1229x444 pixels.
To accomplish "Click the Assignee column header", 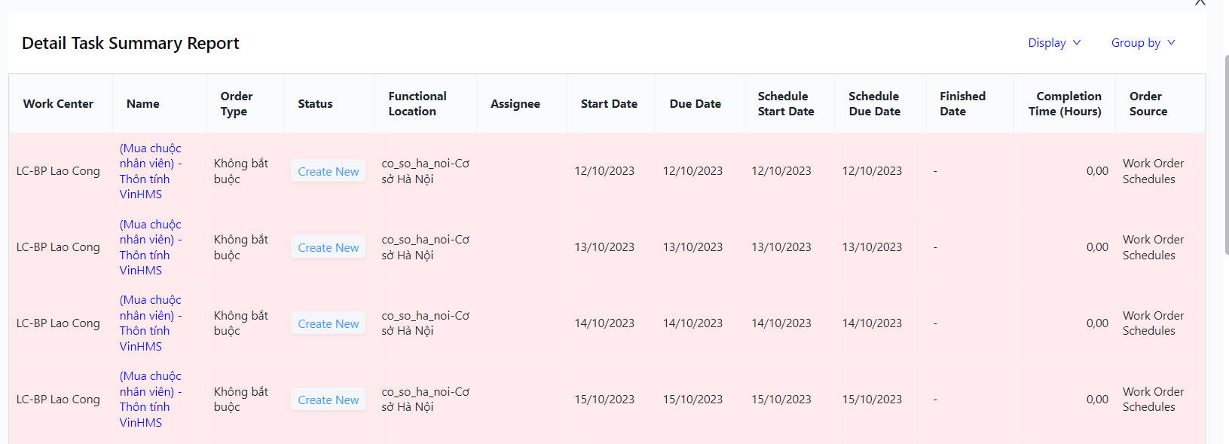I will (515, 104).
